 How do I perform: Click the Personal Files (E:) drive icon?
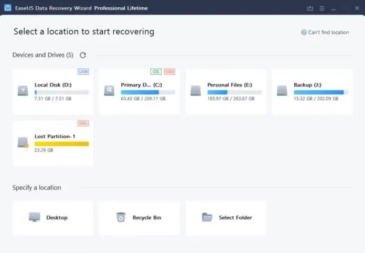click(196, 91)
